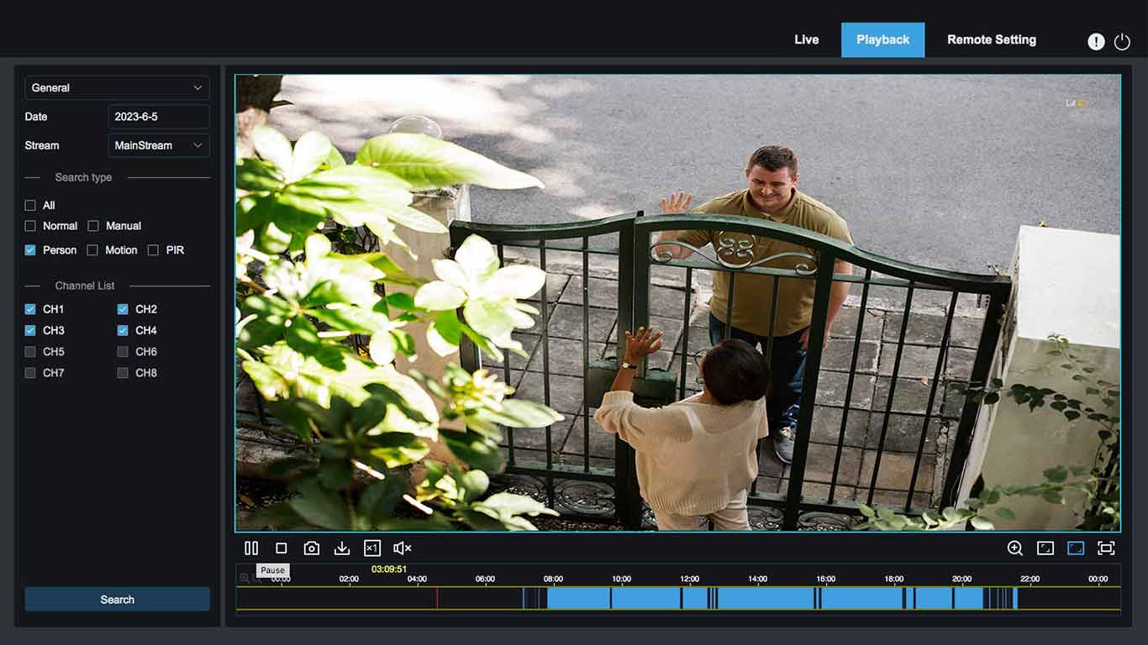Jump to 12:00 on the timeline
Screen dimensions: 1148x645
tap(690, 598)
